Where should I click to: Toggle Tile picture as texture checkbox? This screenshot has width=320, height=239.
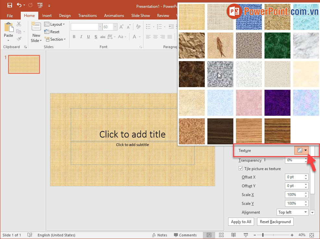(x=241, y=169)
